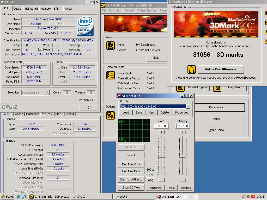Click the network tray icon
Viewport: 267px width, 200px height.
coord(248,197)
